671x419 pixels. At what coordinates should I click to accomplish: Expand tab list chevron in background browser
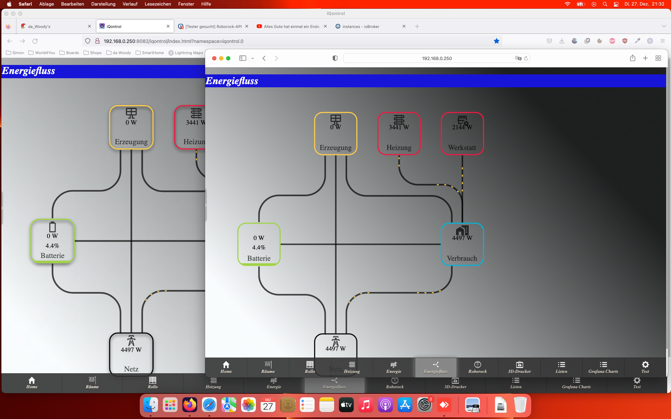point(664,26)
